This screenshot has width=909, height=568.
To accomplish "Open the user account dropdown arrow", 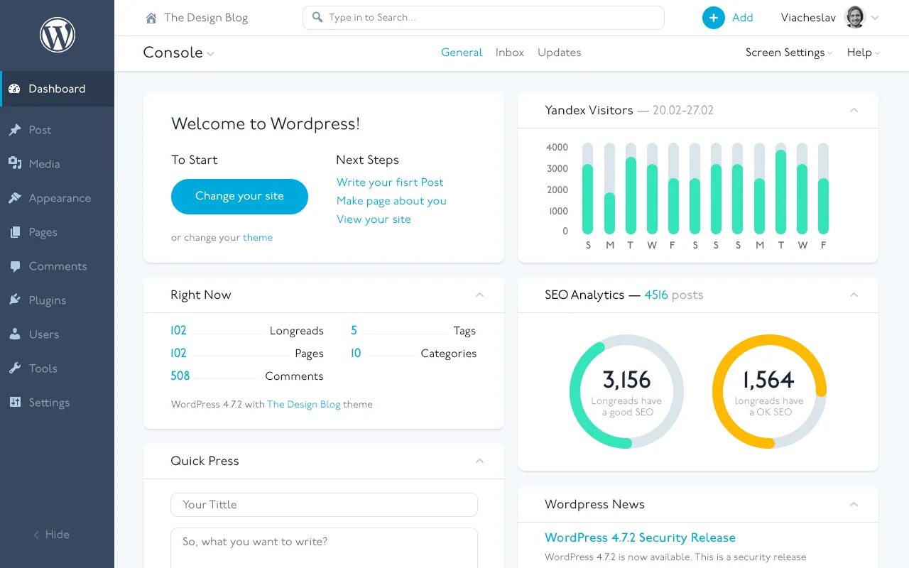I will [x=875, y=18].
